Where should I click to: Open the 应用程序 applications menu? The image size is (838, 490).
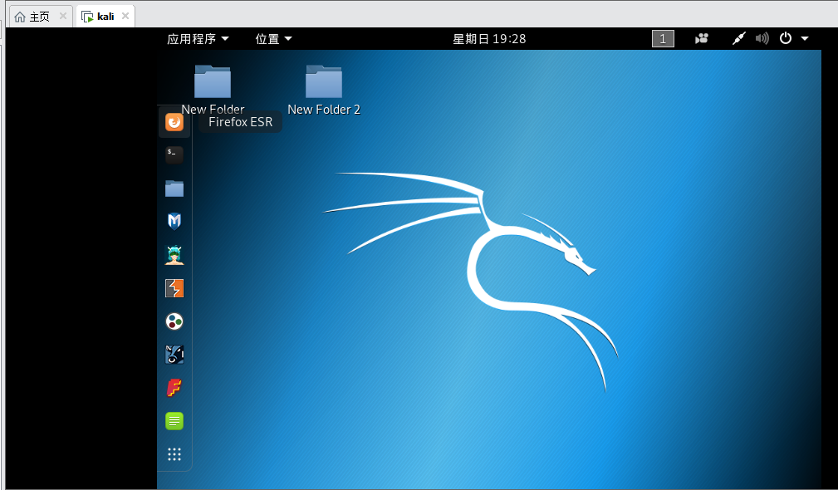198,38
